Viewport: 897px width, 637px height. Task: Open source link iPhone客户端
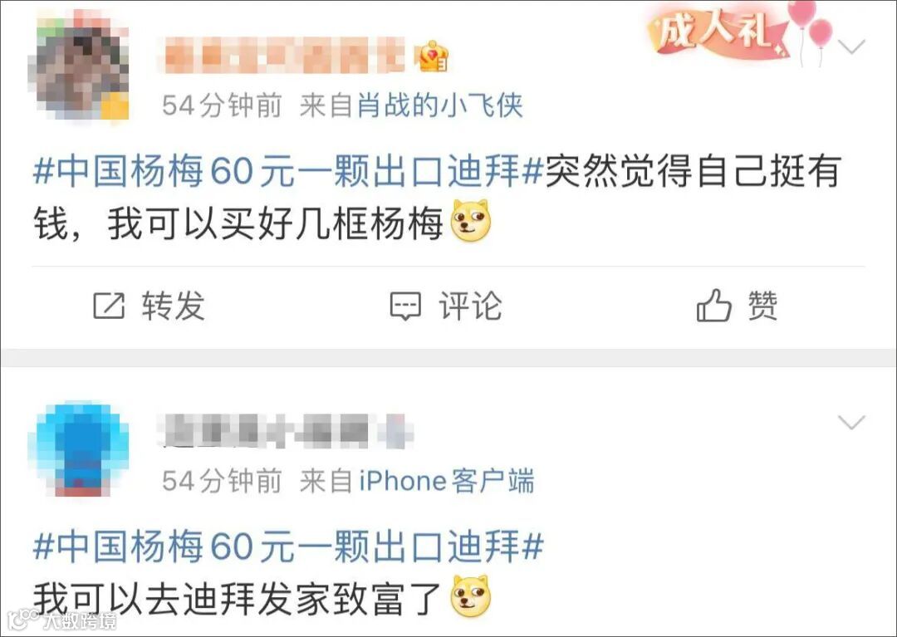click(447, 481)
